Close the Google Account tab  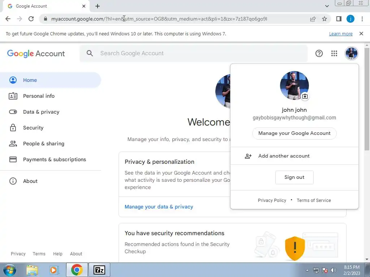point(84,6)
